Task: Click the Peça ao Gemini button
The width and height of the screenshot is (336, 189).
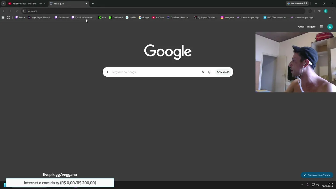Action: pos(297,4)
